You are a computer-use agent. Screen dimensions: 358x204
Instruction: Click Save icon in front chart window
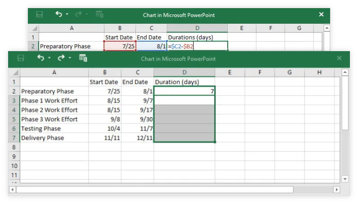click(20, 58)
